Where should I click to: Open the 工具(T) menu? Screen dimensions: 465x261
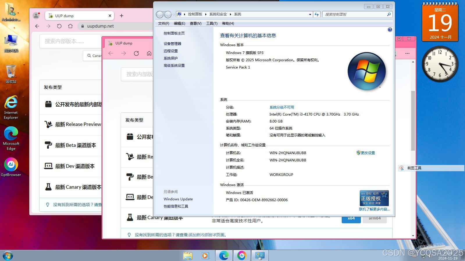coord(212,24)
